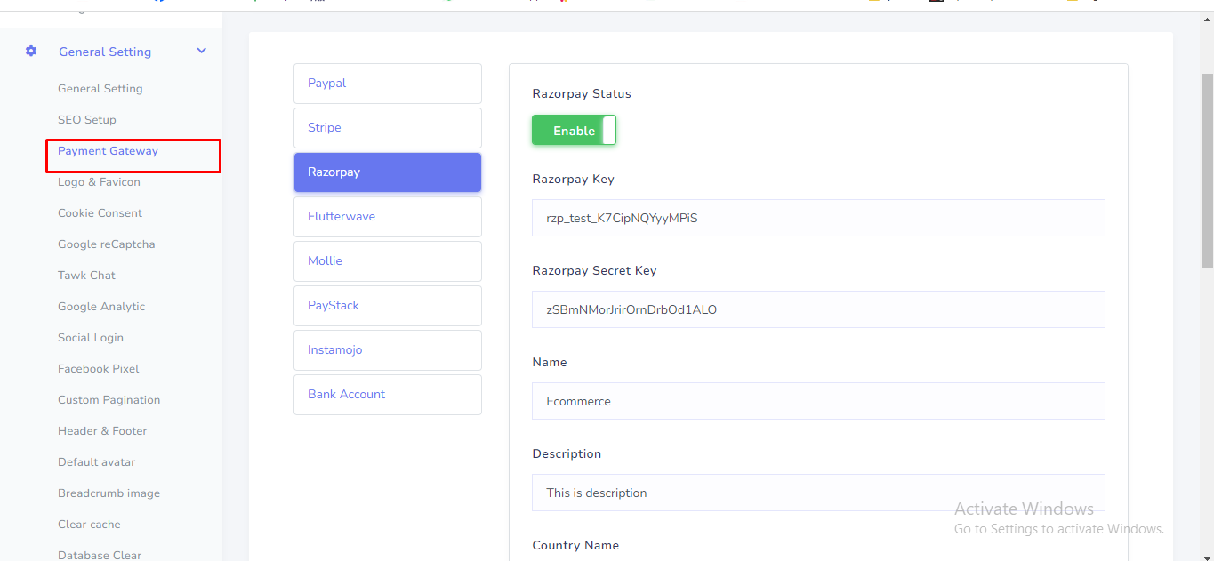Select the Razorpay tab

point(387,172)
